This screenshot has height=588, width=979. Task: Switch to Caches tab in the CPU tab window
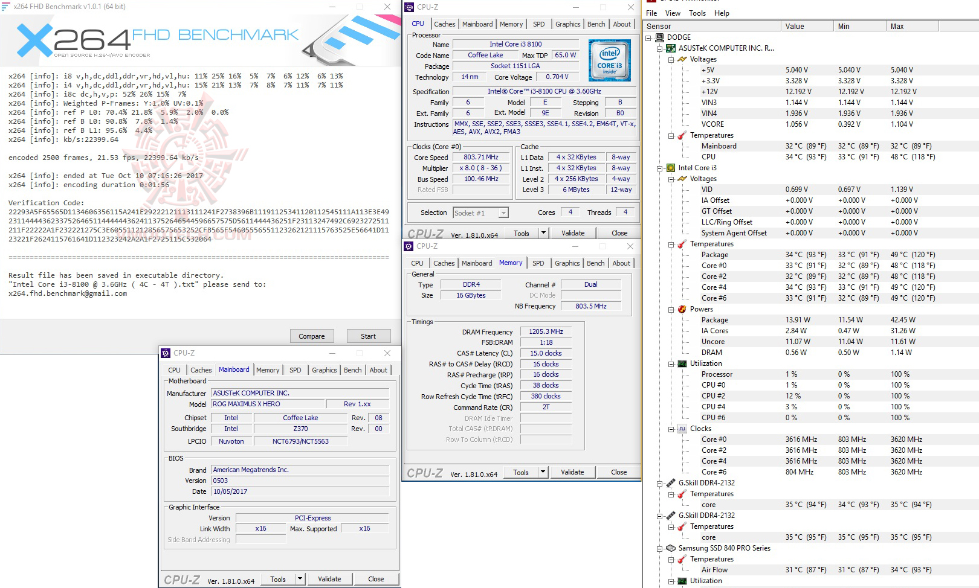coord(444,24)
